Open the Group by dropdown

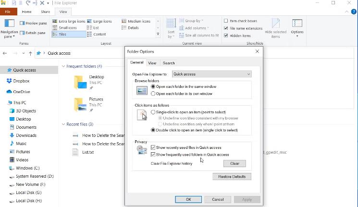(x=191, y=21)
